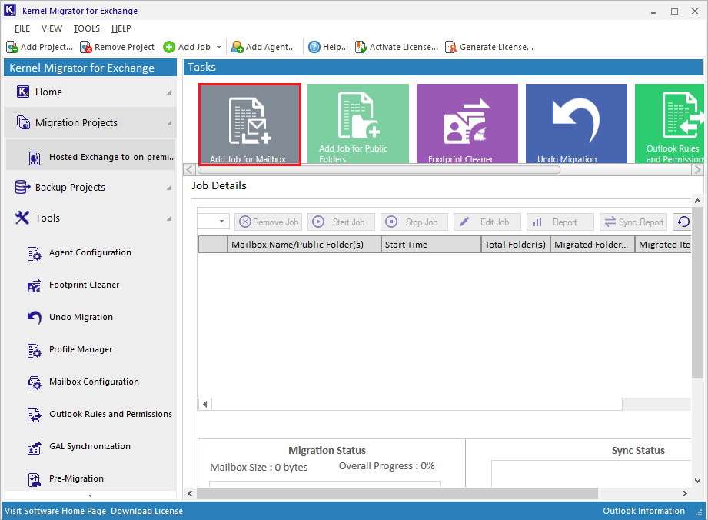This screenshot has width=708, height=520.
Task: Click the Pre-Migration icon
Action: 34,479
